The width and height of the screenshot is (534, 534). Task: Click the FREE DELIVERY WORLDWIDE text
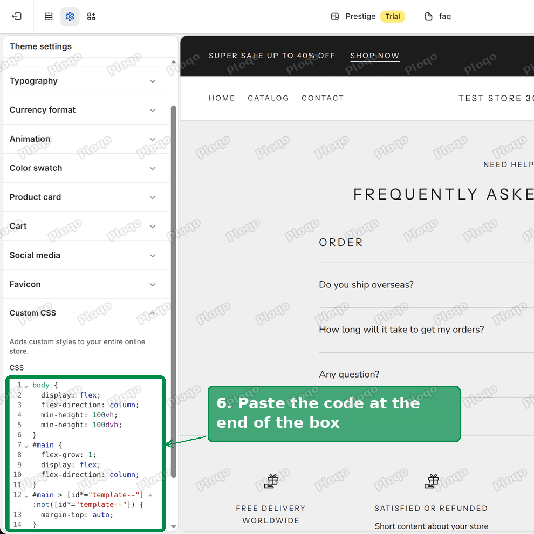tap(271, 514)
